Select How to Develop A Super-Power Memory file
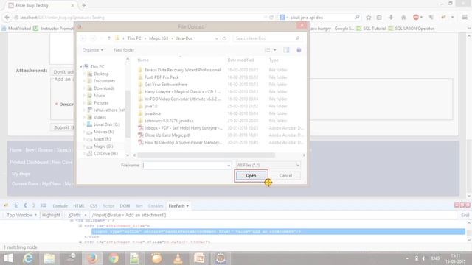472x265 pixels. point(183,142)
